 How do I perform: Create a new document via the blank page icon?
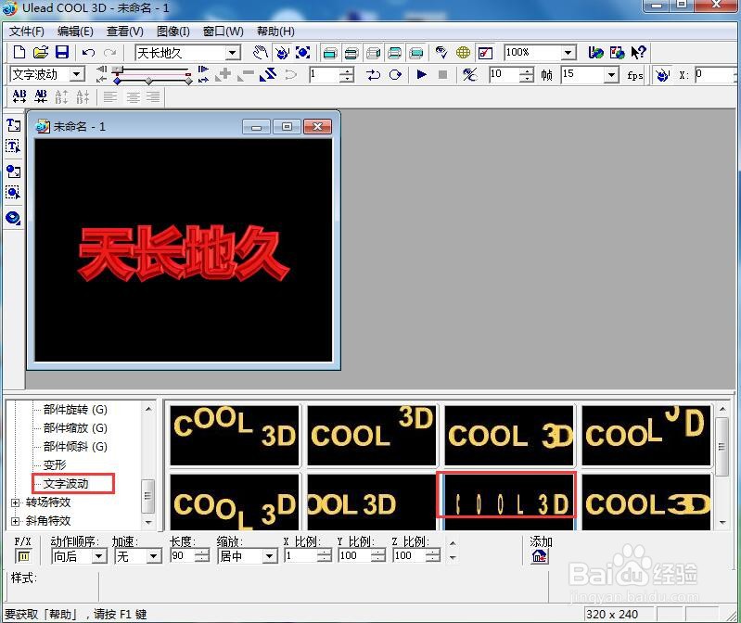click(19, 52)
